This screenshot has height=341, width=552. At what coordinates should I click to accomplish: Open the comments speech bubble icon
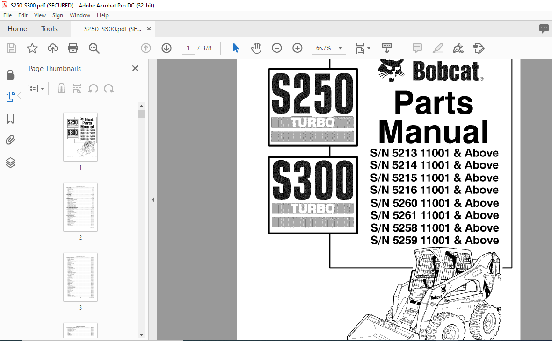[544, 29]
